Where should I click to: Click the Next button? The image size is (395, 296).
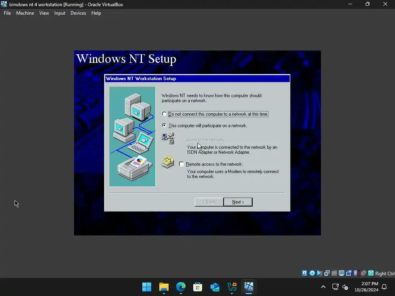[238, 202]
